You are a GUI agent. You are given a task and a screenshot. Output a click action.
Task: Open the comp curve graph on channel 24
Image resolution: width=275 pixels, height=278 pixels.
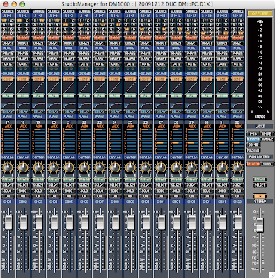point(115,88)
